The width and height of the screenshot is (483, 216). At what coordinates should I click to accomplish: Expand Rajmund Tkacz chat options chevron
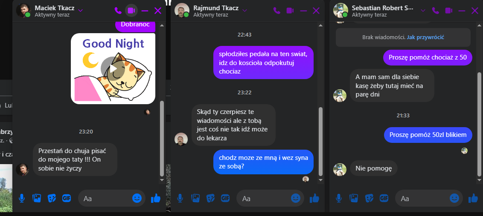[x=244, y=11]
